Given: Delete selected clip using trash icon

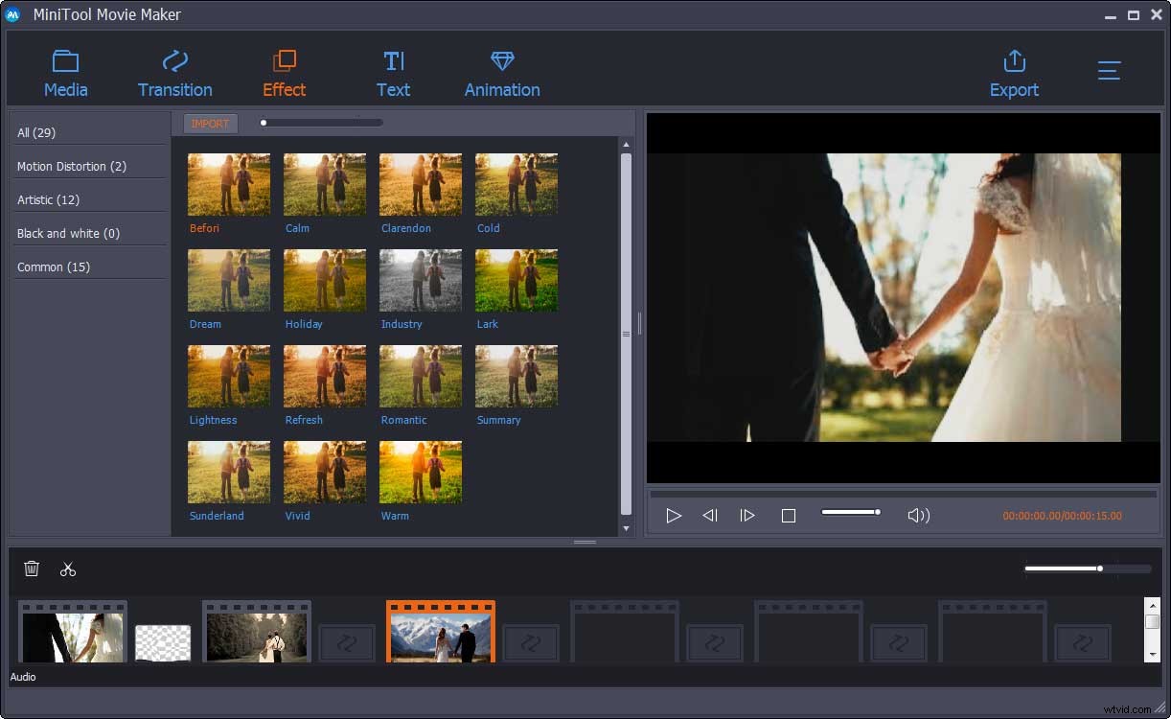Looking at the screenshot, I should click(x=32, y=568).
